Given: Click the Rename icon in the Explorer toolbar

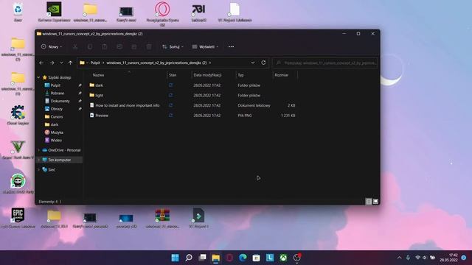Looking at the screenshot, I should pyautogui.click(x=119, y=46).
